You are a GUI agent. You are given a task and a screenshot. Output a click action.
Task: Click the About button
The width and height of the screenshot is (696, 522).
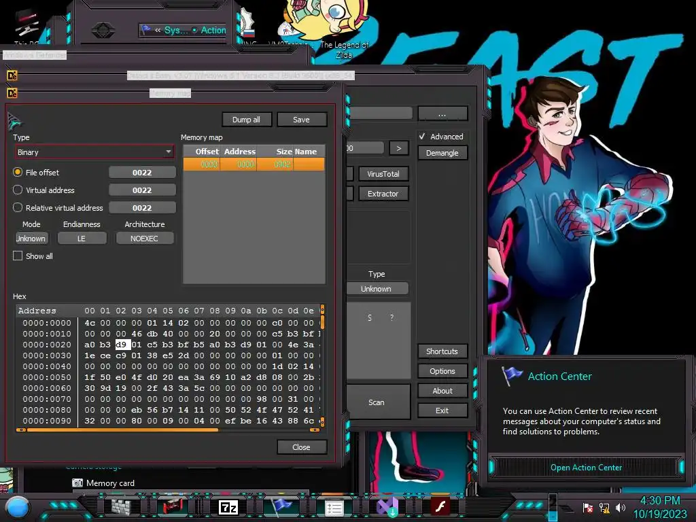tap(442, 391)
